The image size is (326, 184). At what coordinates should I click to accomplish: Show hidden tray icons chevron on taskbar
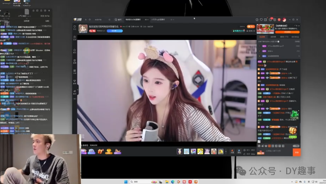tap(292, 182)
